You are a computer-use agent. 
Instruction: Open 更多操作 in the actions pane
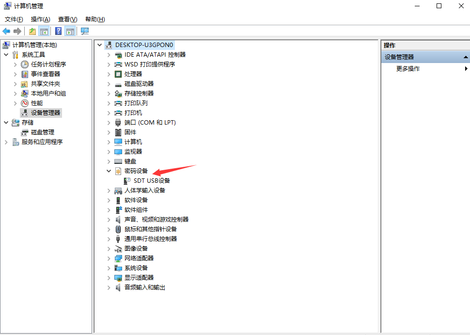[x=408, y=69]
